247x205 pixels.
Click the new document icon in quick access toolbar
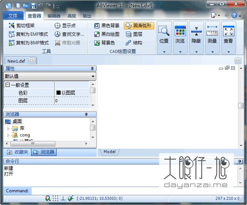(18, 6)
